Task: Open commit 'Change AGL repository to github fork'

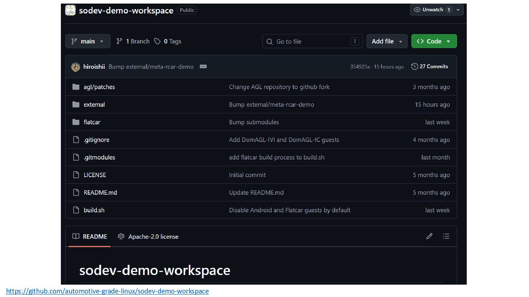Action: coord(279,87)
